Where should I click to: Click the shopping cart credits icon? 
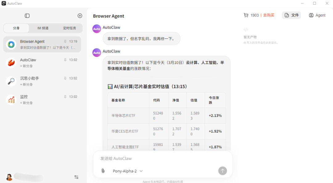click(x=246, y=15)
